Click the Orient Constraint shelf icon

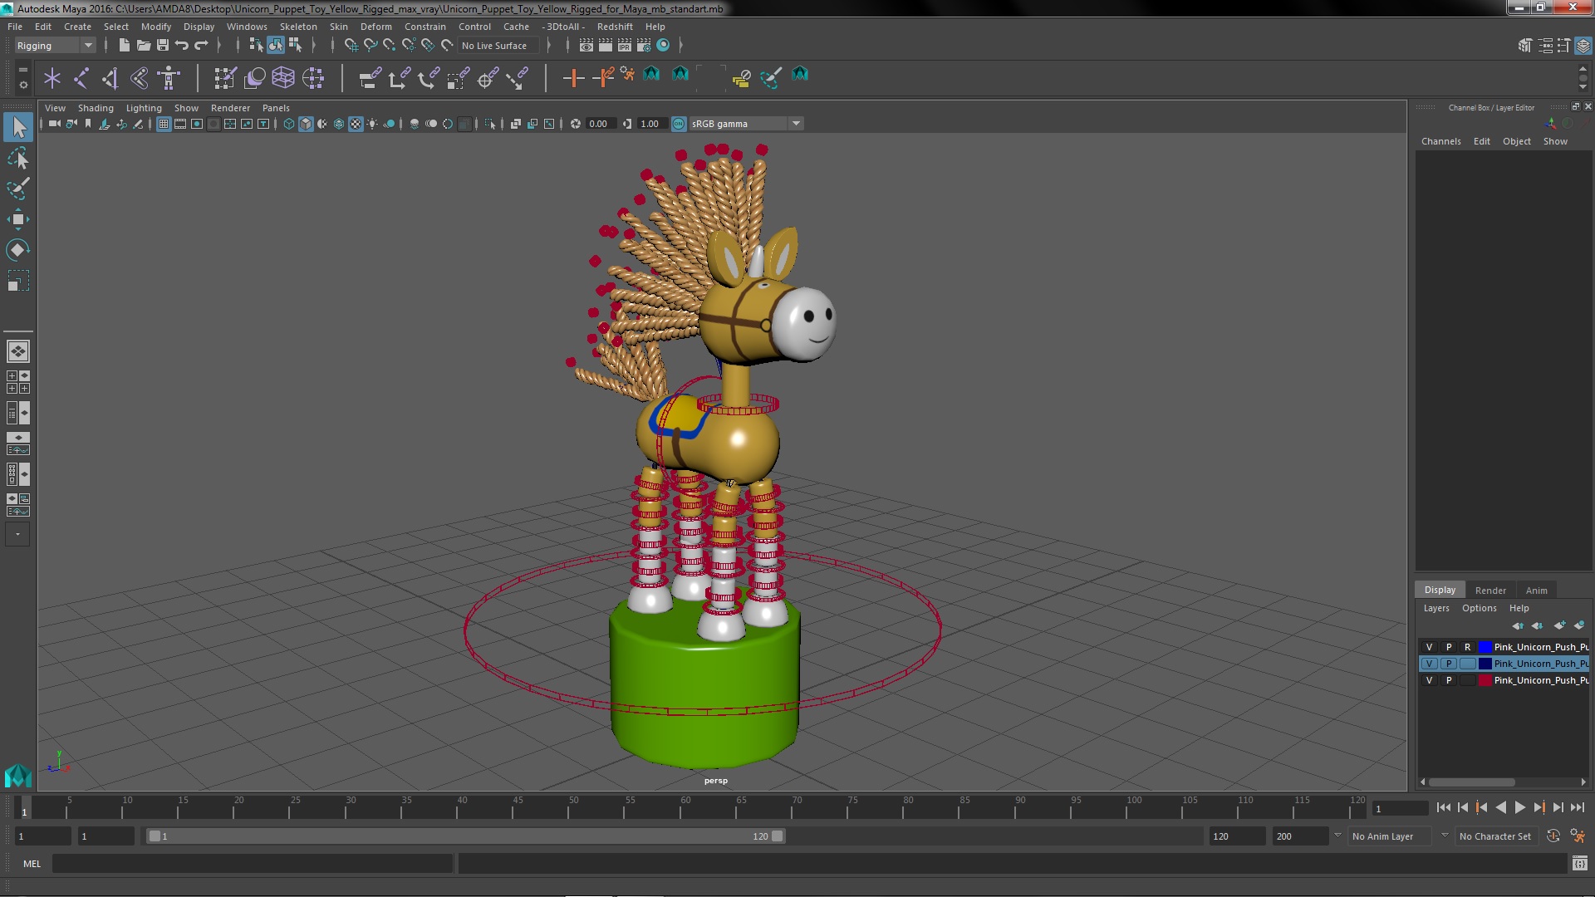tap(429, 78)
